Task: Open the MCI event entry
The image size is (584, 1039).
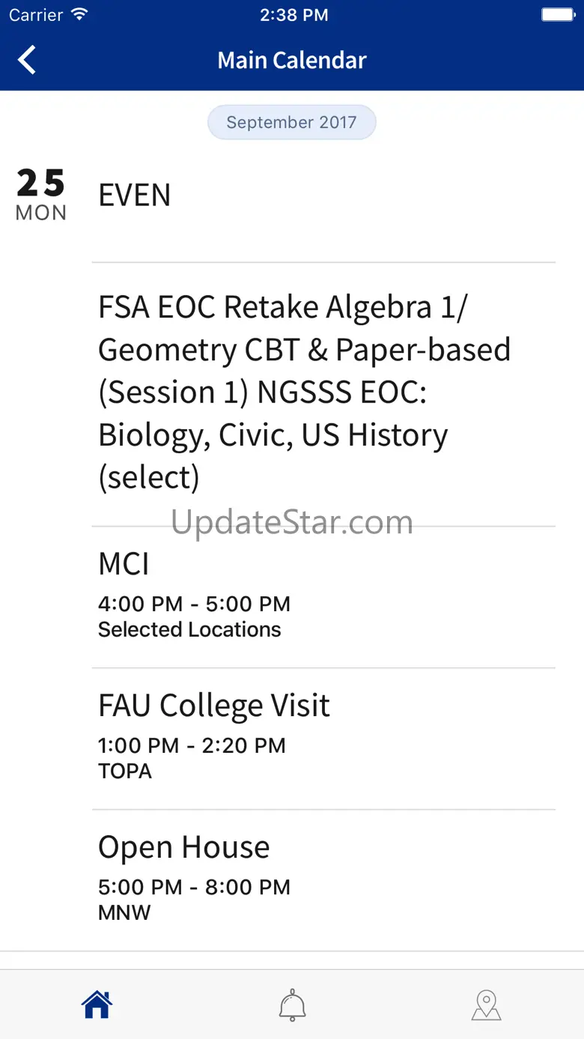Action: (x=124, y=563)
